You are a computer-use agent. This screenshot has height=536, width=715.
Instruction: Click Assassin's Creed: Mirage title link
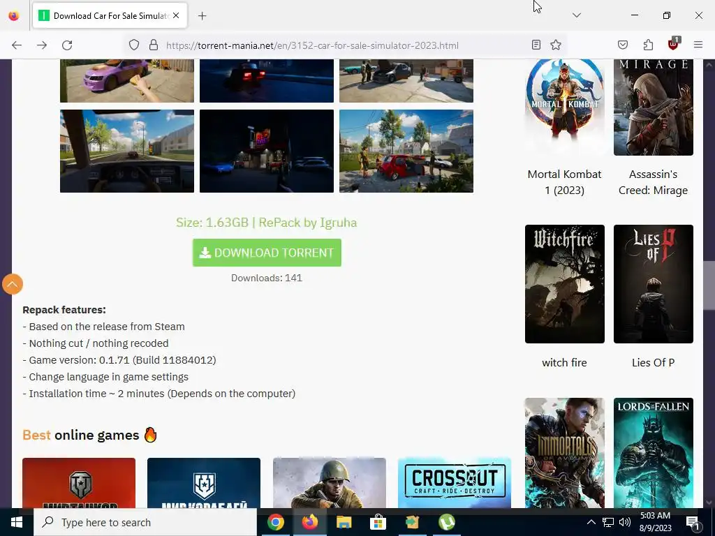click(653, 182)
